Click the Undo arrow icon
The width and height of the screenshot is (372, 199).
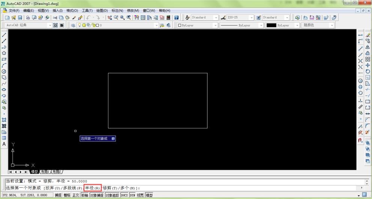[88, 17]
